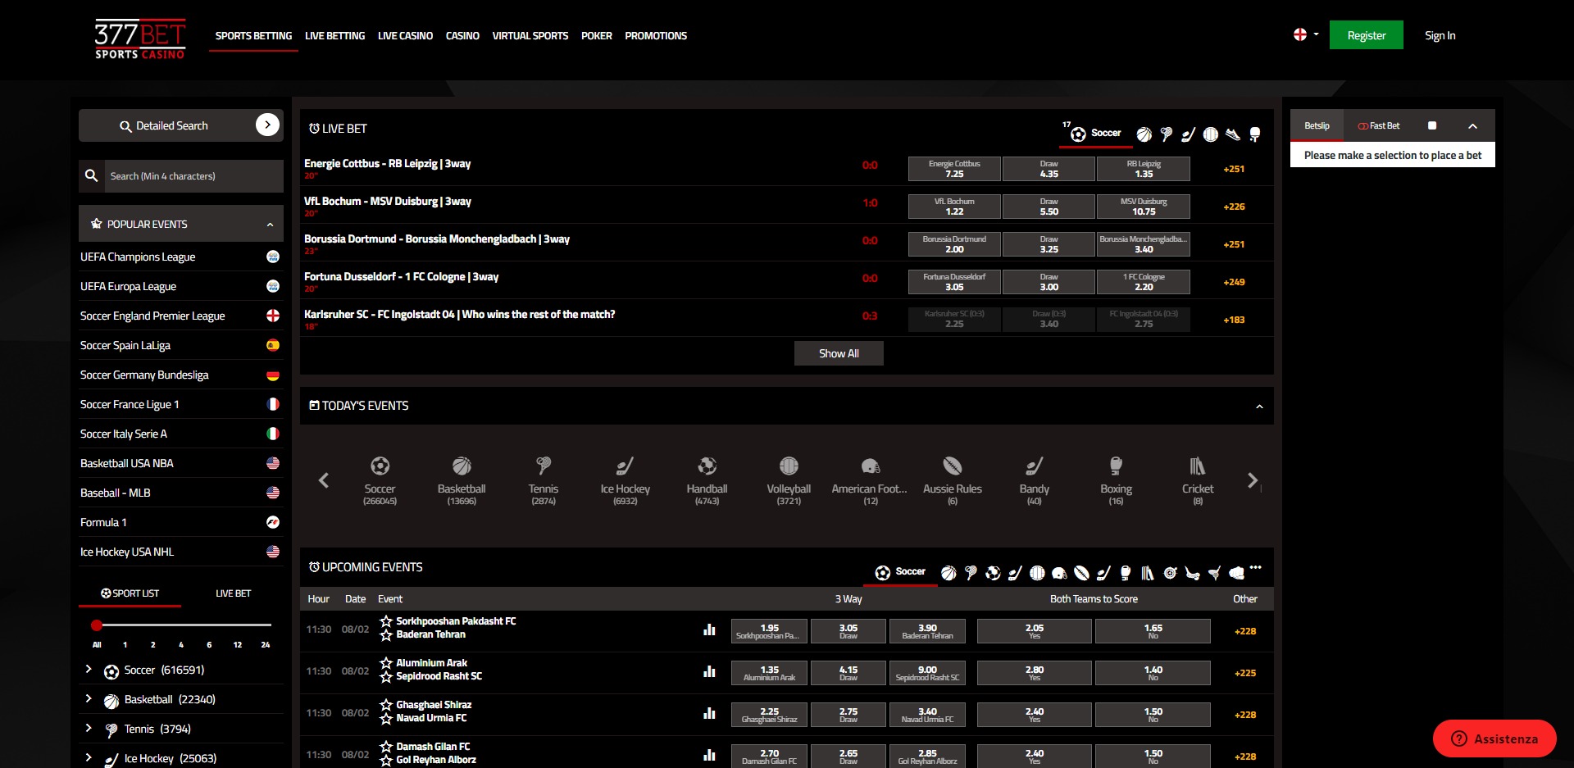Expand Tennis (3794) in sport list
1574x768 pixels.
[89, 729]
